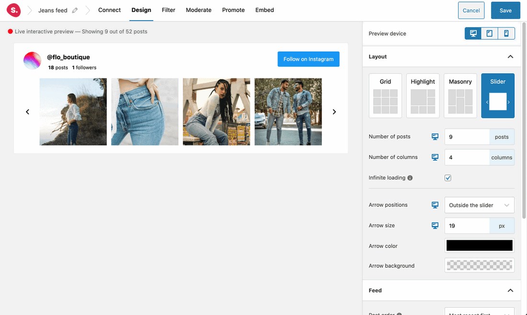527x315 pixels.
Task: Slide feed to next posts arrow
Action: (x=334, y=112)
